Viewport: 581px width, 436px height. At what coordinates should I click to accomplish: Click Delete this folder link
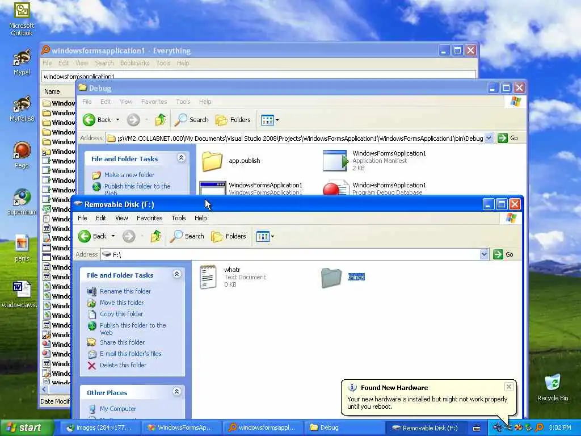[x=123, y=365]
